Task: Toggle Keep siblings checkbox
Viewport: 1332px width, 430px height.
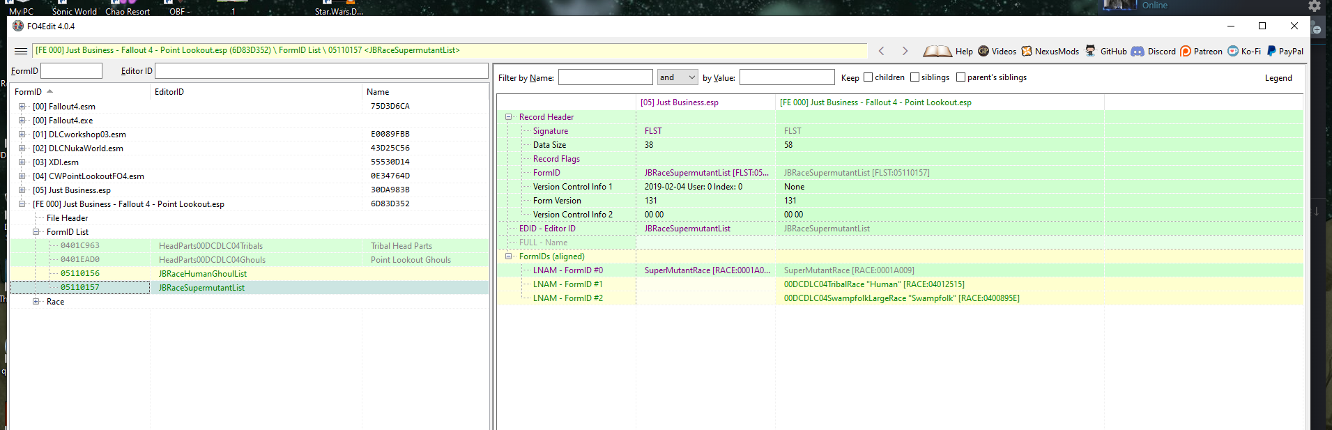Action: click(914, 77)
